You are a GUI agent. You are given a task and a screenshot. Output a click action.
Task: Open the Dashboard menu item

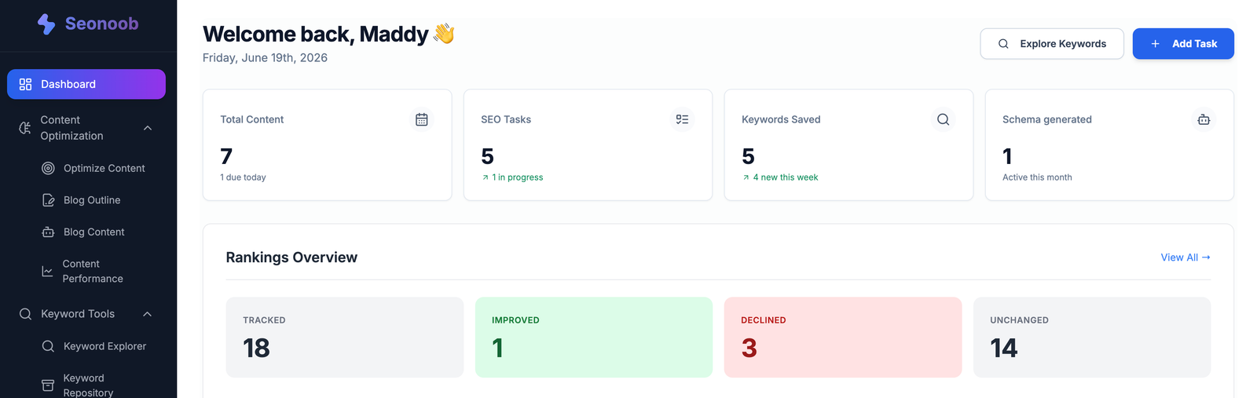point(86,84)
